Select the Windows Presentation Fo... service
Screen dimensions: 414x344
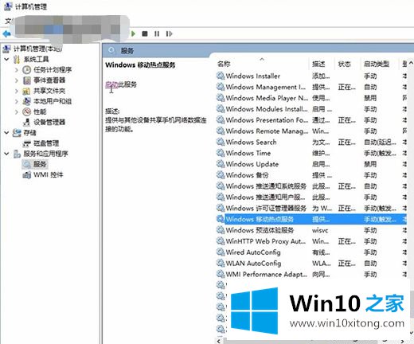pos(311,120)
